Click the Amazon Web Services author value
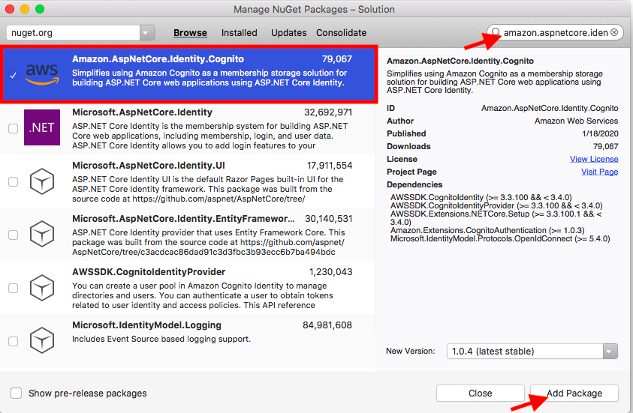 pyautogui.click(x=576, y=121)
